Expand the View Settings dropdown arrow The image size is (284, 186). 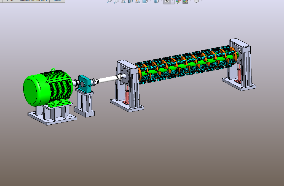(x=202, y=1)
